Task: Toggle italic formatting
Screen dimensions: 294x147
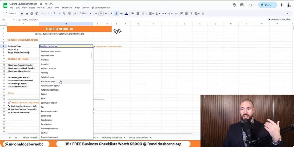Action: point(116,14)
